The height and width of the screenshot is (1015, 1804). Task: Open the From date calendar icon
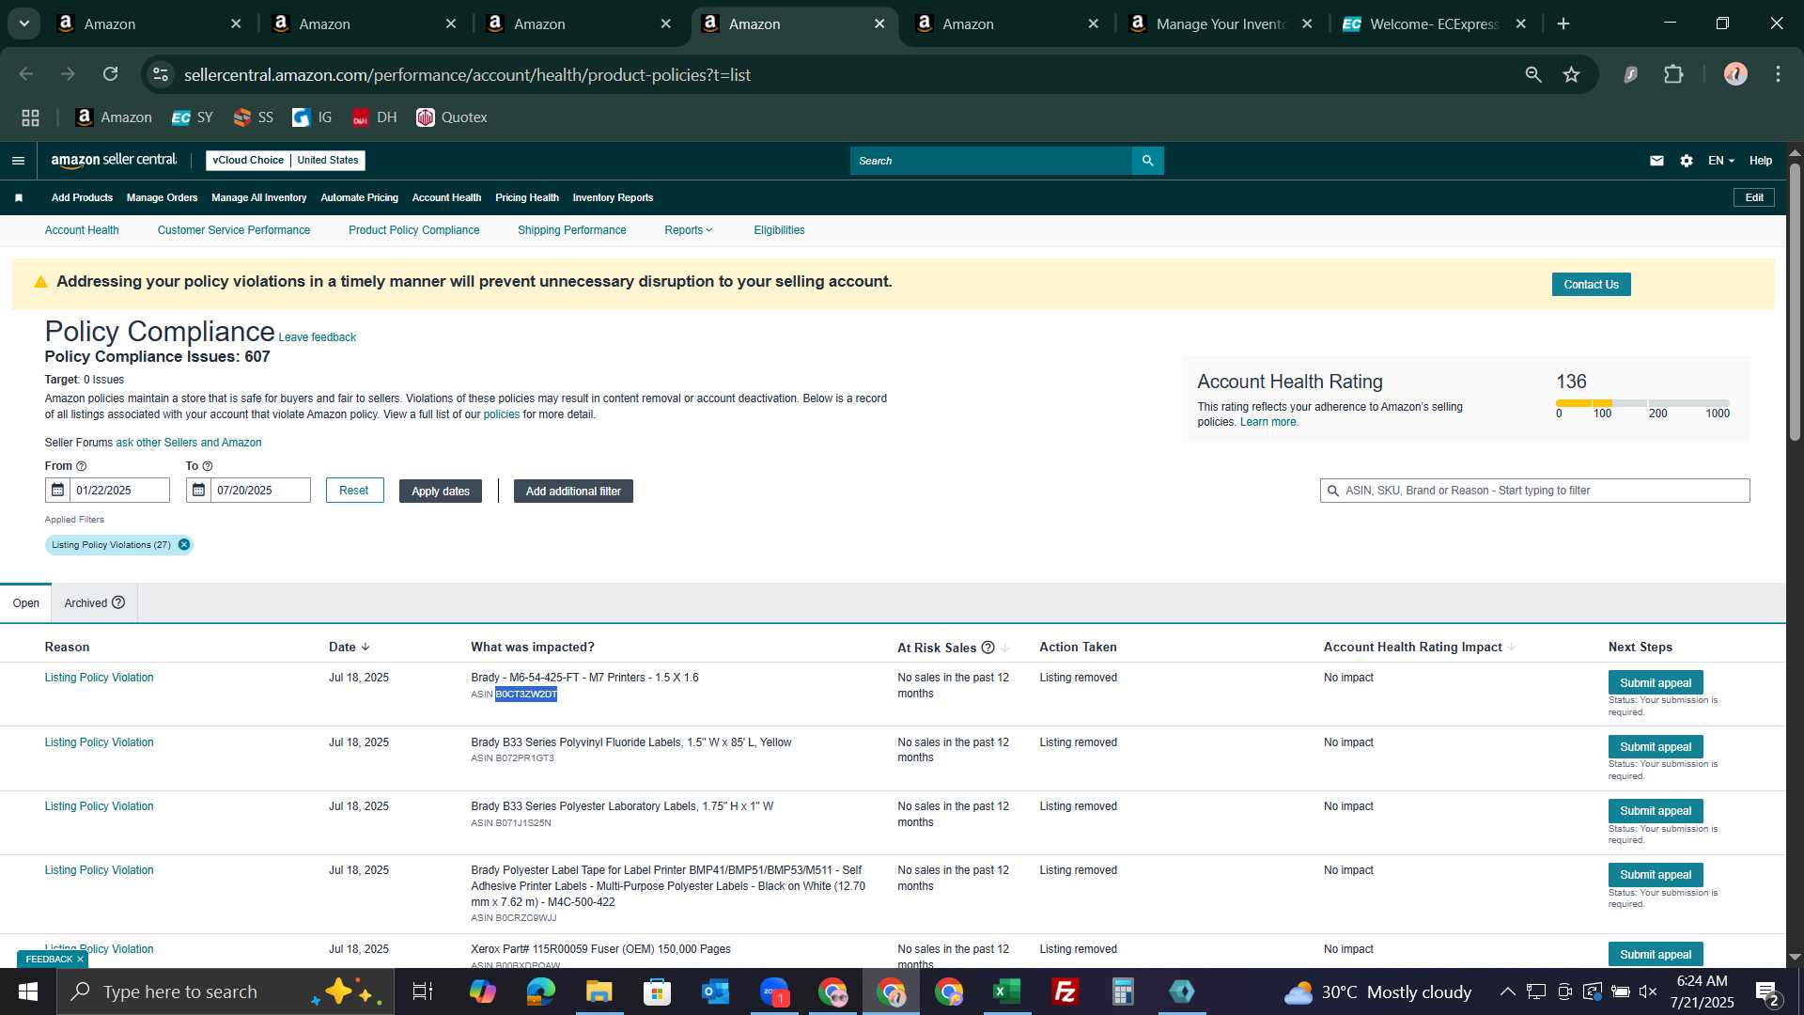57,491
